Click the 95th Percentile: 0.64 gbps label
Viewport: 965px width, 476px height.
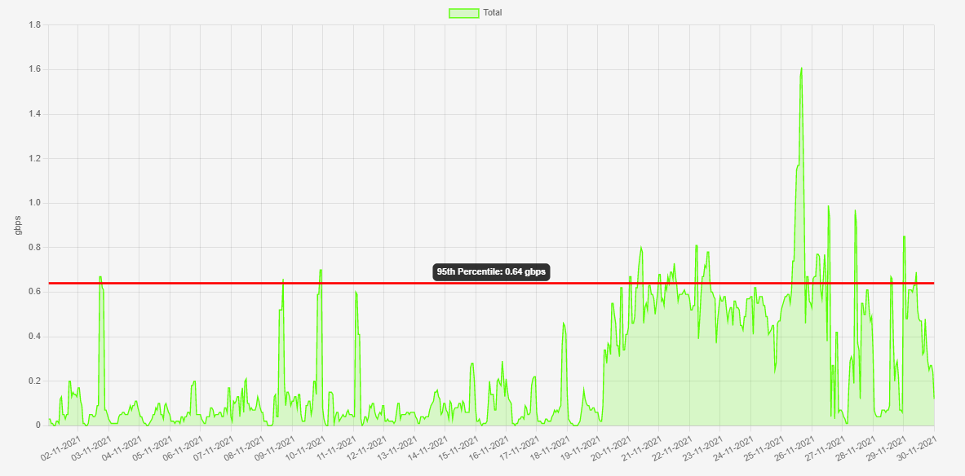[x=492, y=272]
